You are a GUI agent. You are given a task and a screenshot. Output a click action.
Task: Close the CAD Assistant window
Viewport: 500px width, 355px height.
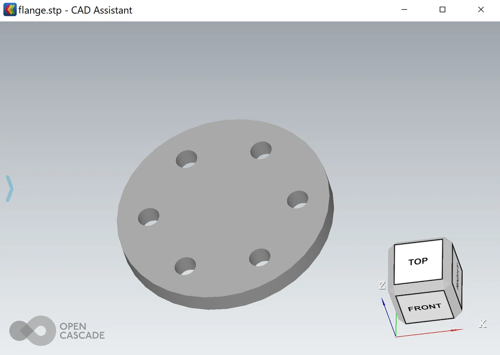coord(481,10)
